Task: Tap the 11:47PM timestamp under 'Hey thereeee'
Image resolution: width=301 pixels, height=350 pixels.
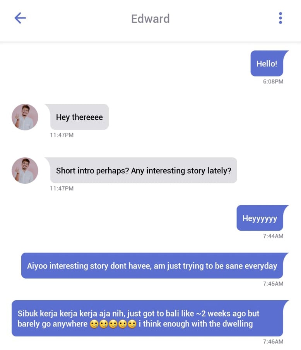Action: [62, 135]
